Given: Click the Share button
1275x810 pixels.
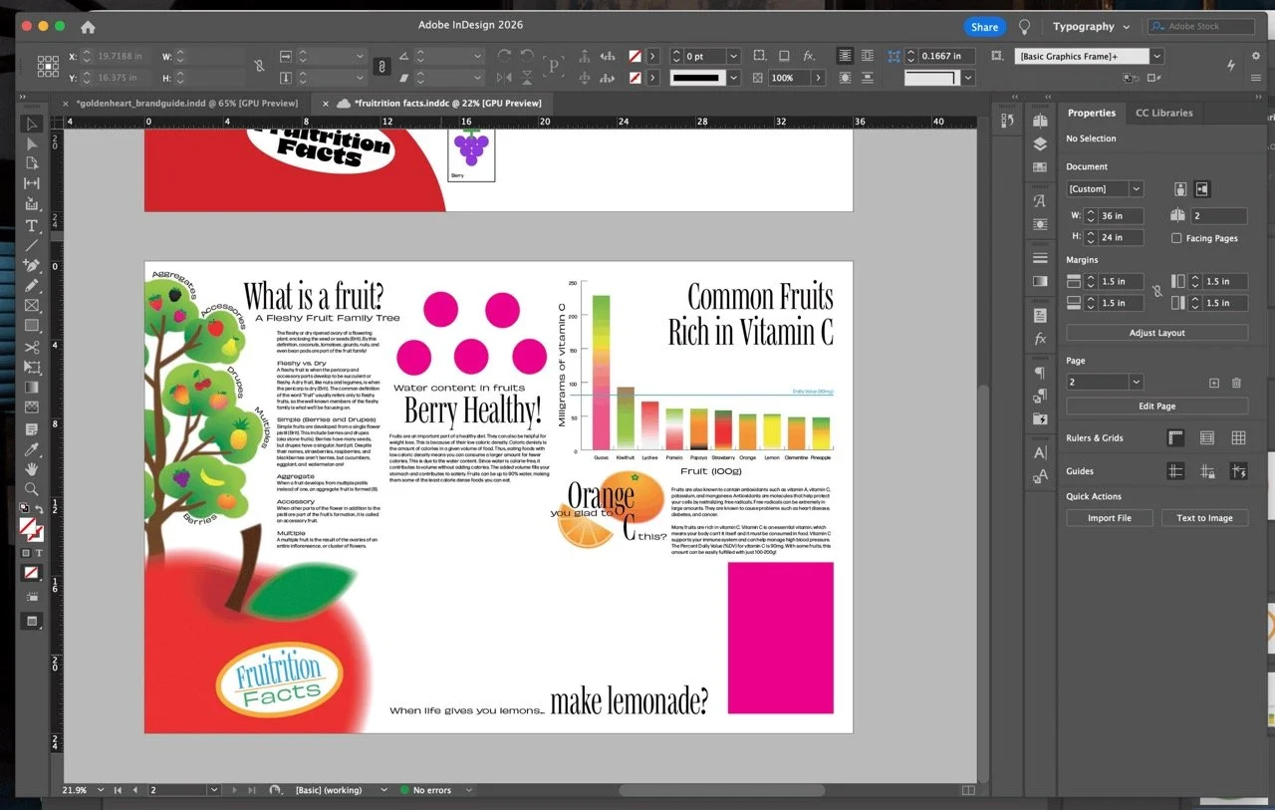Looking at the screenshot, I should coord(984,27).
